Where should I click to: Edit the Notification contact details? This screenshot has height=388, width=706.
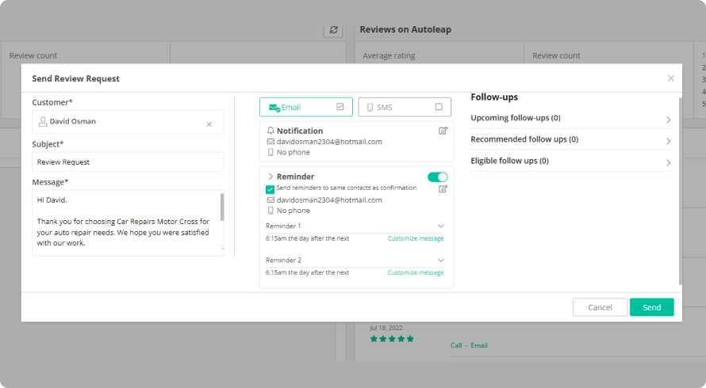point(443,131)
